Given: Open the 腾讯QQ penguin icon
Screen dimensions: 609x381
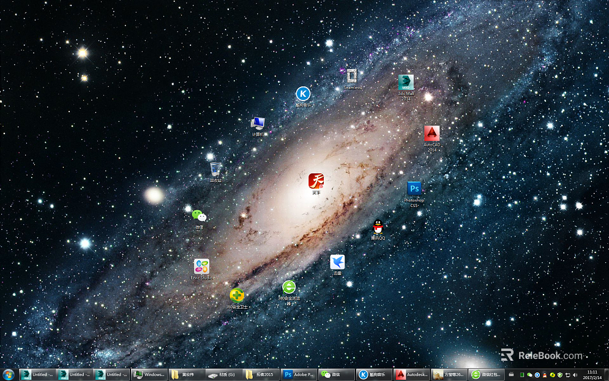Looking at the screenshot, I should (x=378, y=227).
